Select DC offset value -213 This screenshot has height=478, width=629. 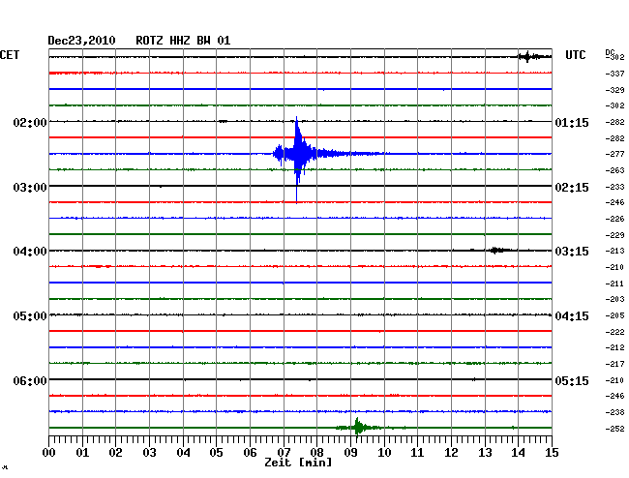[614, 251]
